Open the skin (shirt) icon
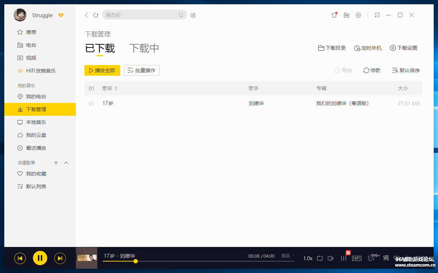The width and height of the screenshot is (438, 273). point(334,15)
